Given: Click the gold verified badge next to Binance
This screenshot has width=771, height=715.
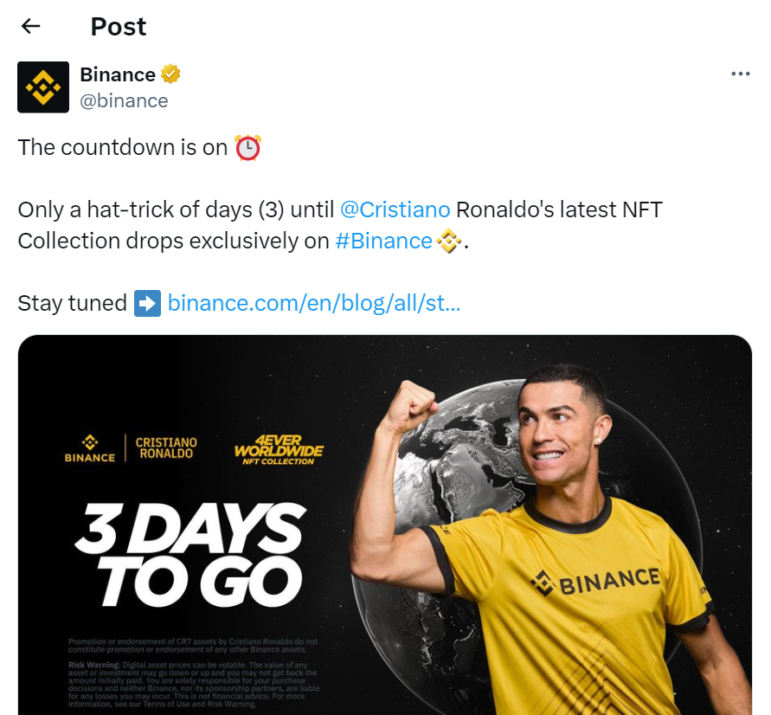Looking at the screenshot, I should click(170, 74).
